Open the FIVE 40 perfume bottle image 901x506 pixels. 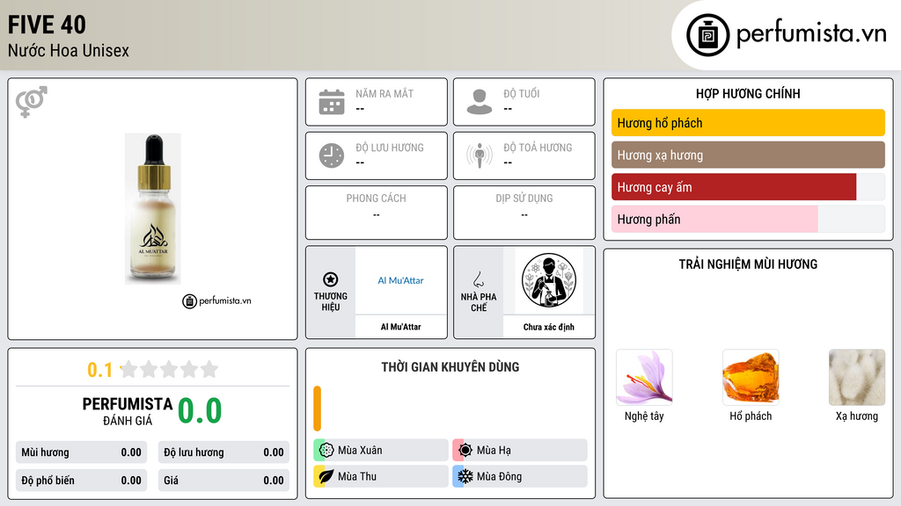click(153, 209)
